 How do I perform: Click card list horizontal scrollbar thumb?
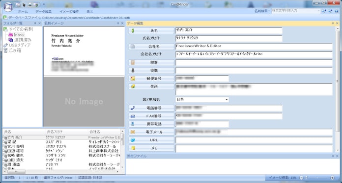[x=16, y=172]
